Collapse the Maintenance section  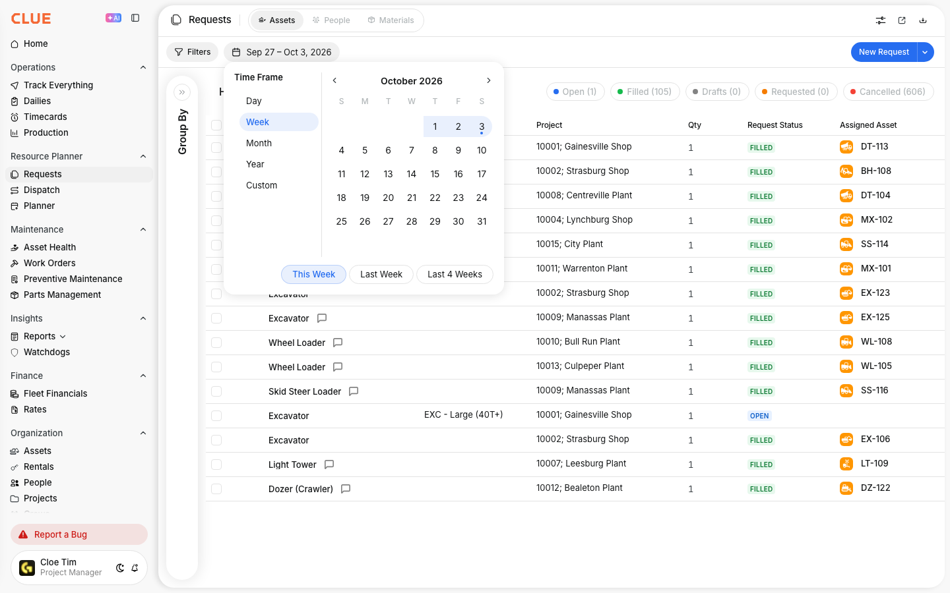pyautogui.click(x=143, y=229)
